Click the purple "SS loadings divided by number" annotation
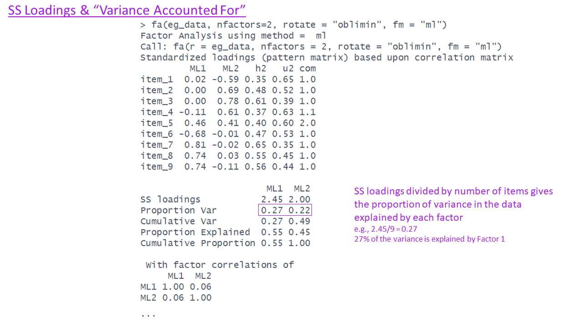Image resolution: width=582 pixels, height=327 pixels. point(453,192)
